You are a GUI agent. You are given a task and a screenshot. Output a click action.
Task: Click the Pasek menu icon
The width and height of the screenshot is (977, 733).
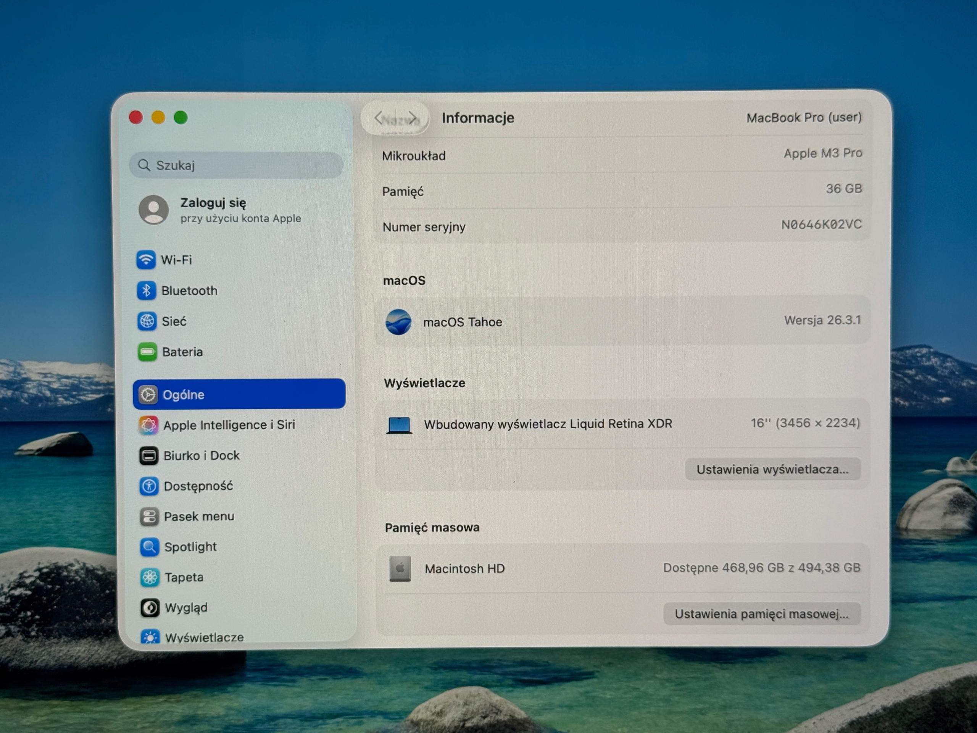[149, 517]
